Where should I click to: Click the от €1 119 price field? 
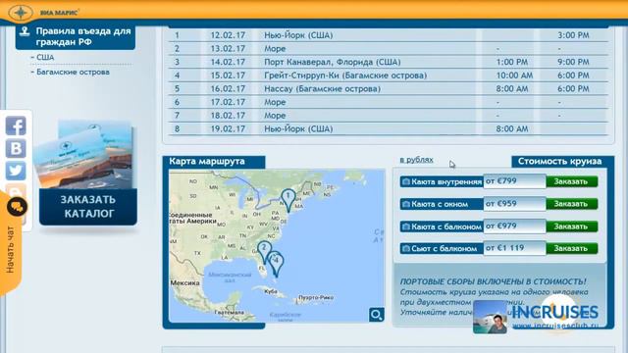coord(514,248)
